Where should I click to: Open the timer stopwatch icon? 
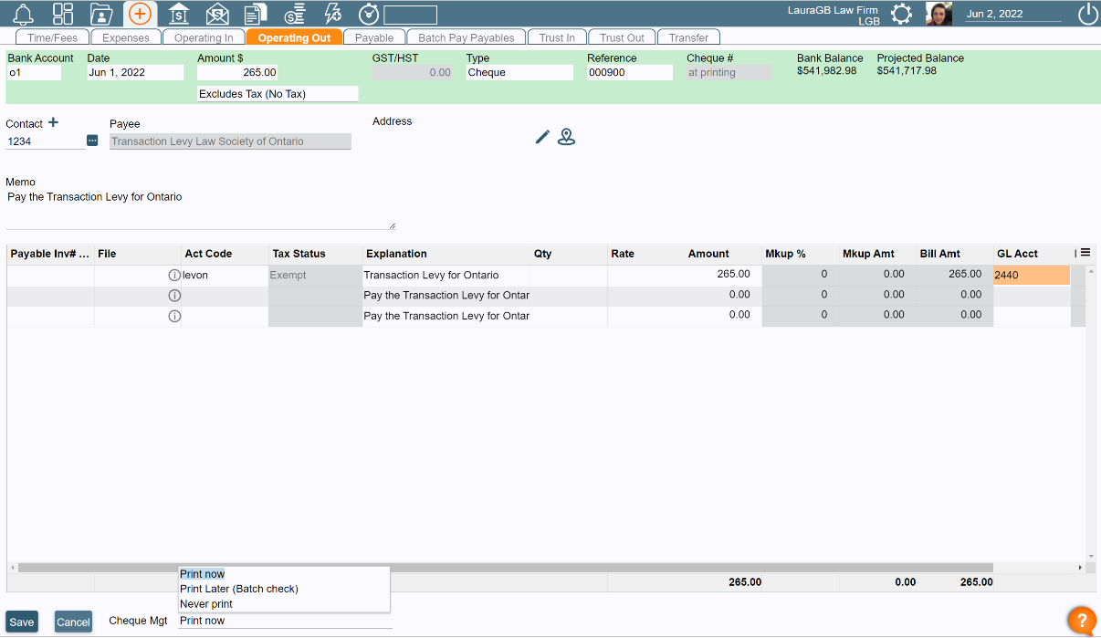(x=371, y=14)
